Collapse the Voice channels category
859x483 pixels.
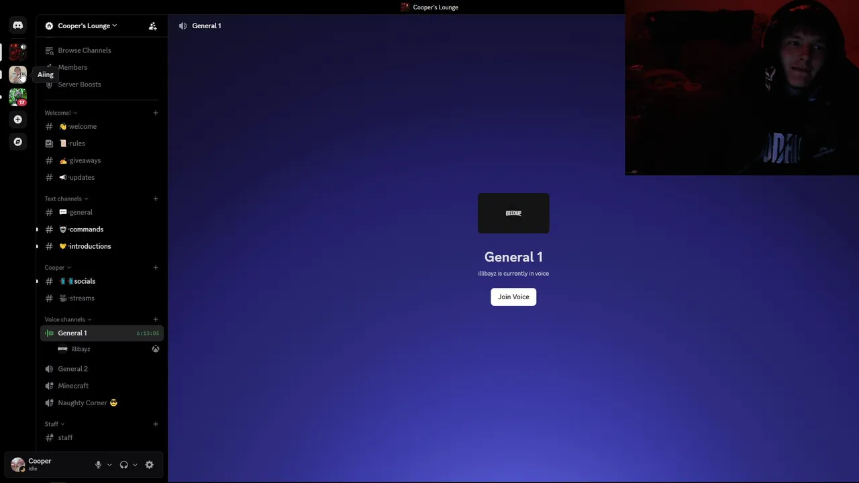[68, 319]
